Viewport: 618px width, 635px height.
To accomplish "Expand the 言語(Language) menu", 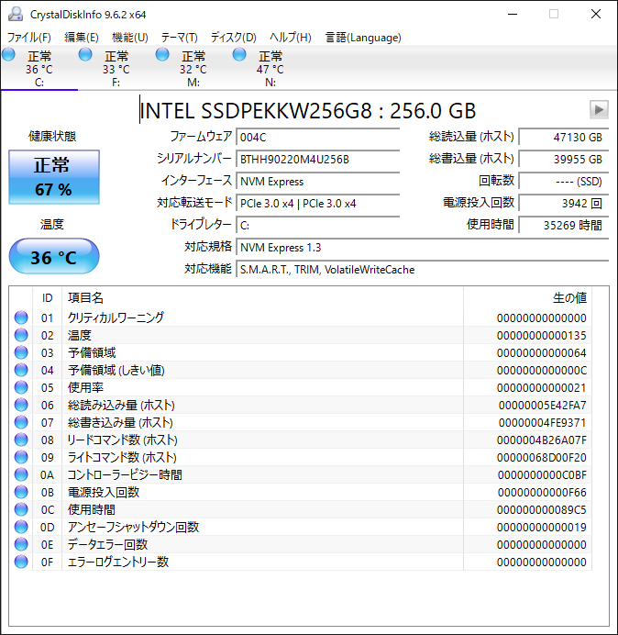I will pyautogui.click(x=363, y=38).
